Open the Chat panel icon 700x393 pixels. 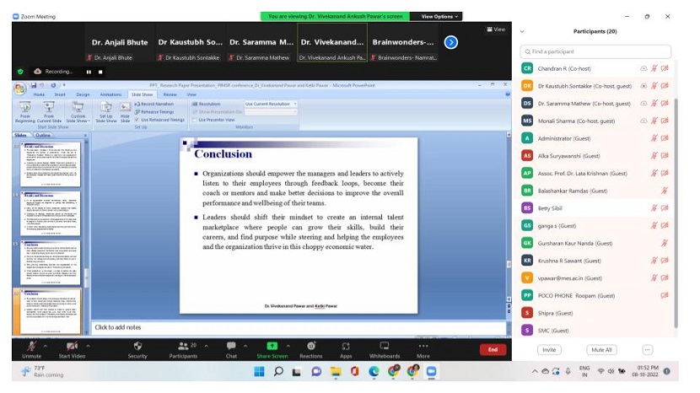click(231, 347)
